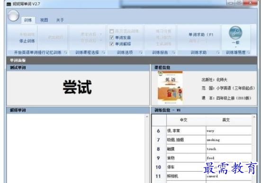The image size is (261, 183).
Task: Toggle the 单词解释 checkbox
Action: point(111,44)
